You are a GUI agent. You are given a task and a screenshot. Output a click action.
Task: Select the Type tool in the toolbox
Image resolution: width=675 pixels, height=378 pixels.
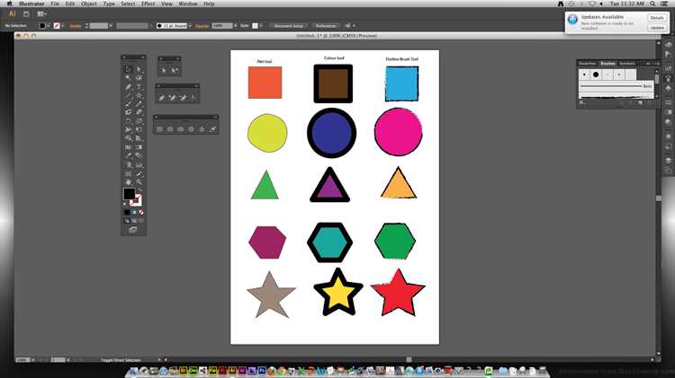click(x=139, y=86)
